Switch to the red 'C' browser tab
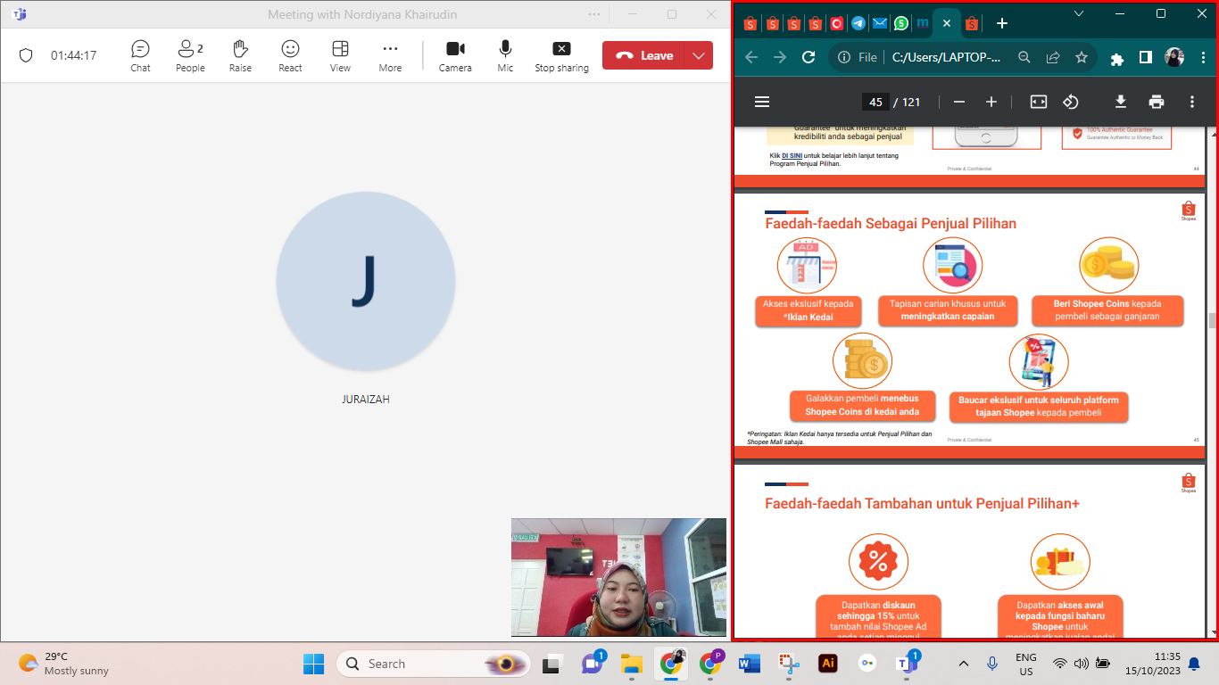Viewport: 1219px width, 685px height. (x=836, y=23)
